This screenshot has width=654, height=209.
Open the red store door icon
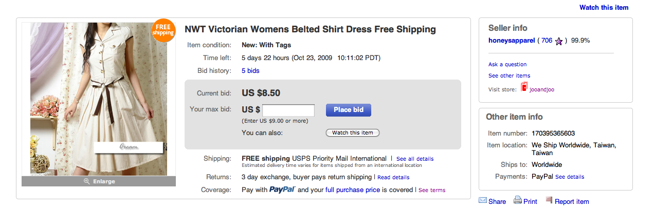tap(524, 87)
